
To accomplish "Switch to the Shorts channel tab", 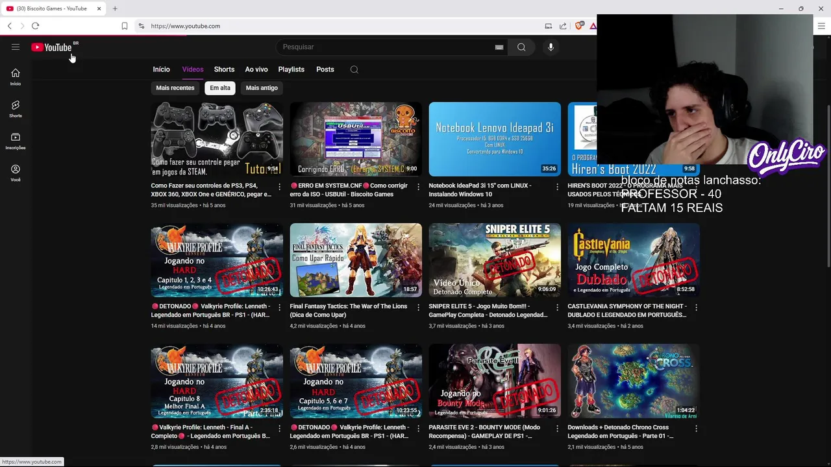I will point(224,69).
